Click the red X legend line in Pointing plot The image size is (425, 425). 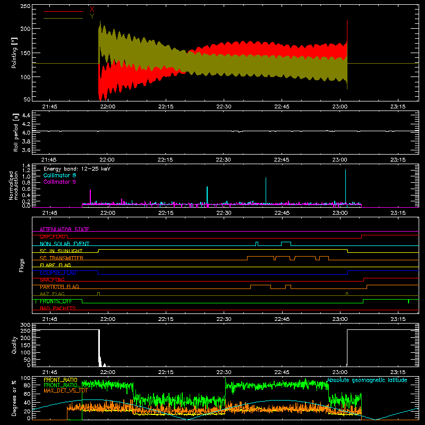[63, 11]
